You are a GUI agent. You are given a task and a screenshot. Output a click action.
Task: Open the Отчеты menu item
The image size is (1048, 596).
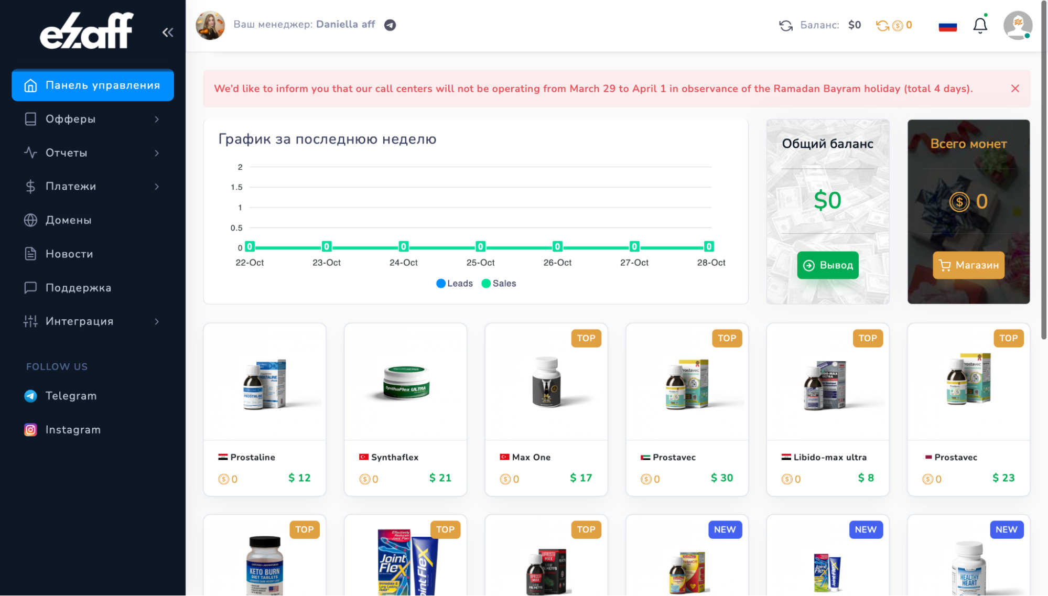93,153
